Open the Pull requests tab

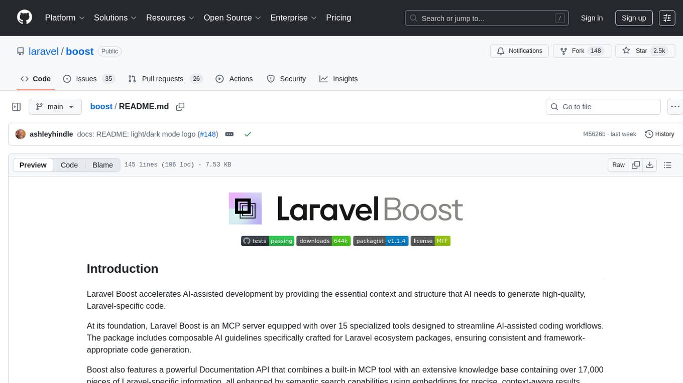coord(165,79)
